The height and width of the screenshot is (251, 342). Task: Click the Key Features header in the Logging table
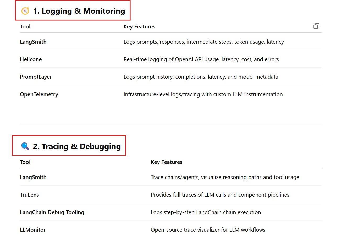click(x=139, y=27)
